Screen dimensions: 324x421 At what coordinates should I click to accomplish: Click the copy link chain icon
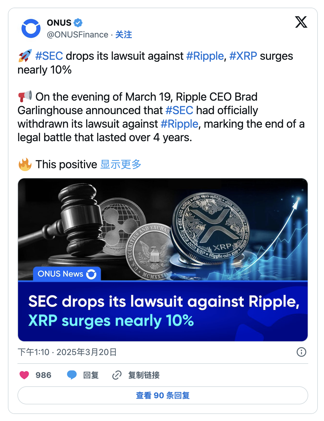tap(117, 375)
